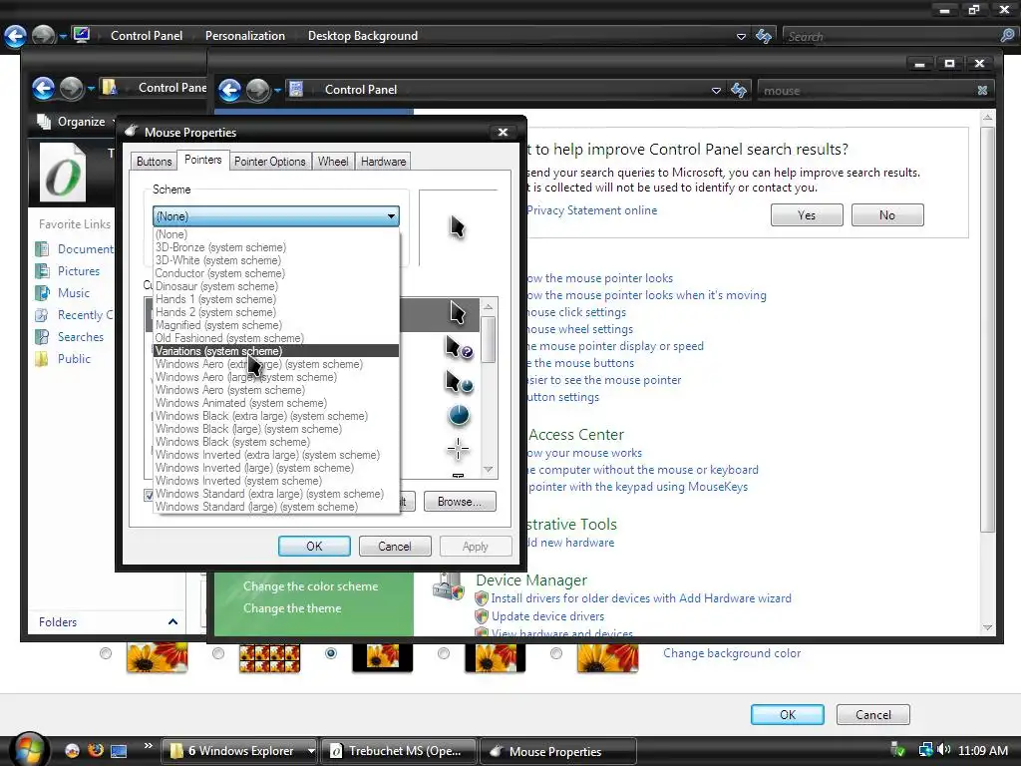Go back in Desktop Background window
This screenshot has width=1021, height=766.
(15, 36)
